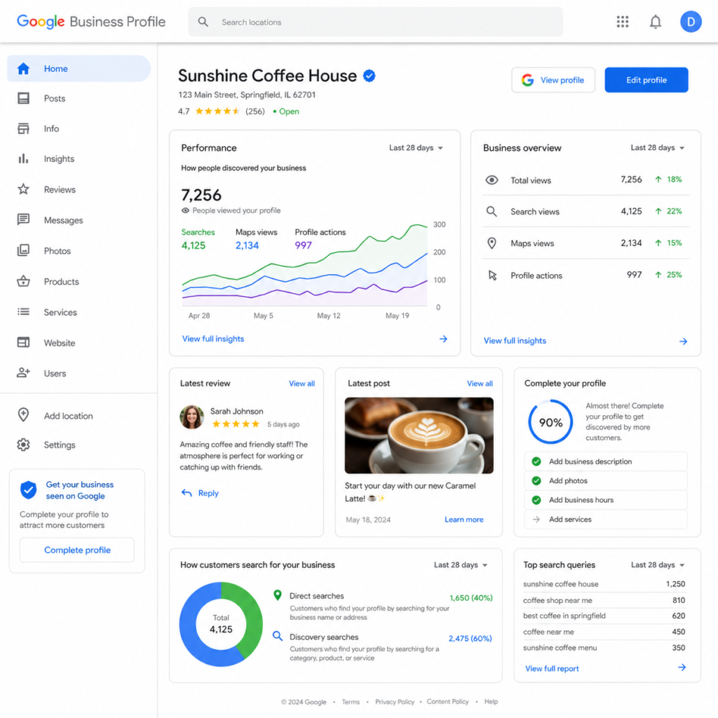718x718 pixels.
Task: Click the 90% profile completion ring
Action: pos(550,421)
